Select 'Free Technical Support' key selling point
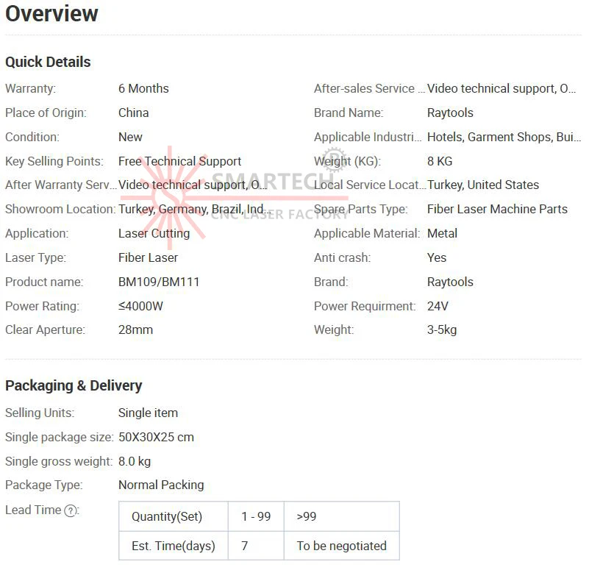 pos(179,161)
